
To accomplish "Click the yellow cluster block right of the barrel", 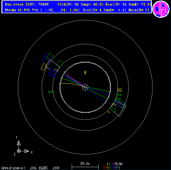I will point(119,90).
